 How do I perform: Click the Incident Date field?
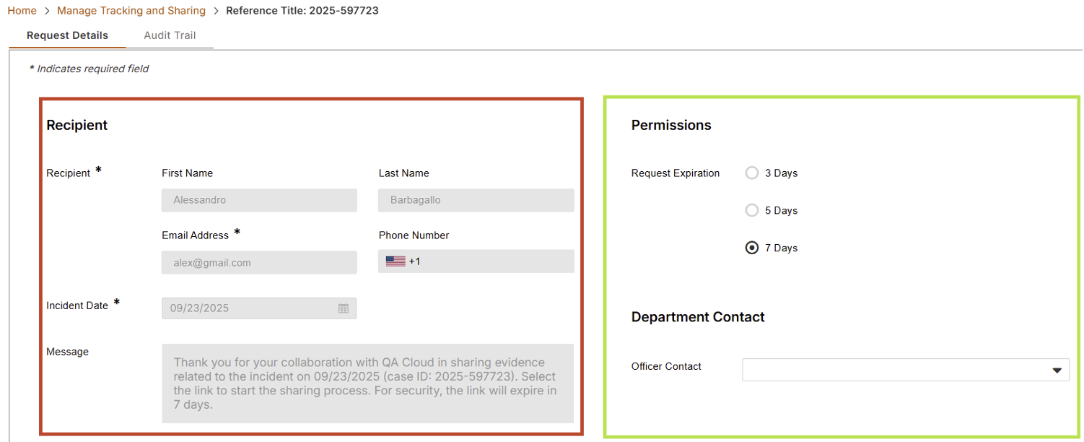coord(249,308)
